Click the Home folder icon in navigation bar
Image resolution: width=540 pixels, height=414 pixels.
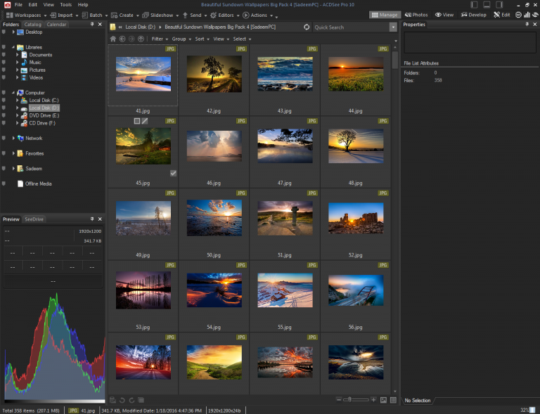click(113, 39)
